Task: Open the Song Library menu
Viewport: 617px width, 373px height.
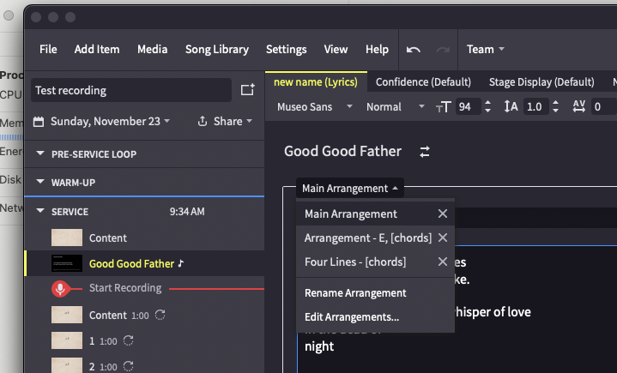Action: pyautogui.click(x=217, y=50)
